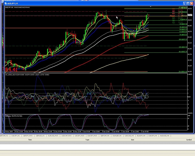This screenshot has width=195, height=156.
Task: Click the 6 Jan 07:00 time label
Action: (x=145, y=131)
